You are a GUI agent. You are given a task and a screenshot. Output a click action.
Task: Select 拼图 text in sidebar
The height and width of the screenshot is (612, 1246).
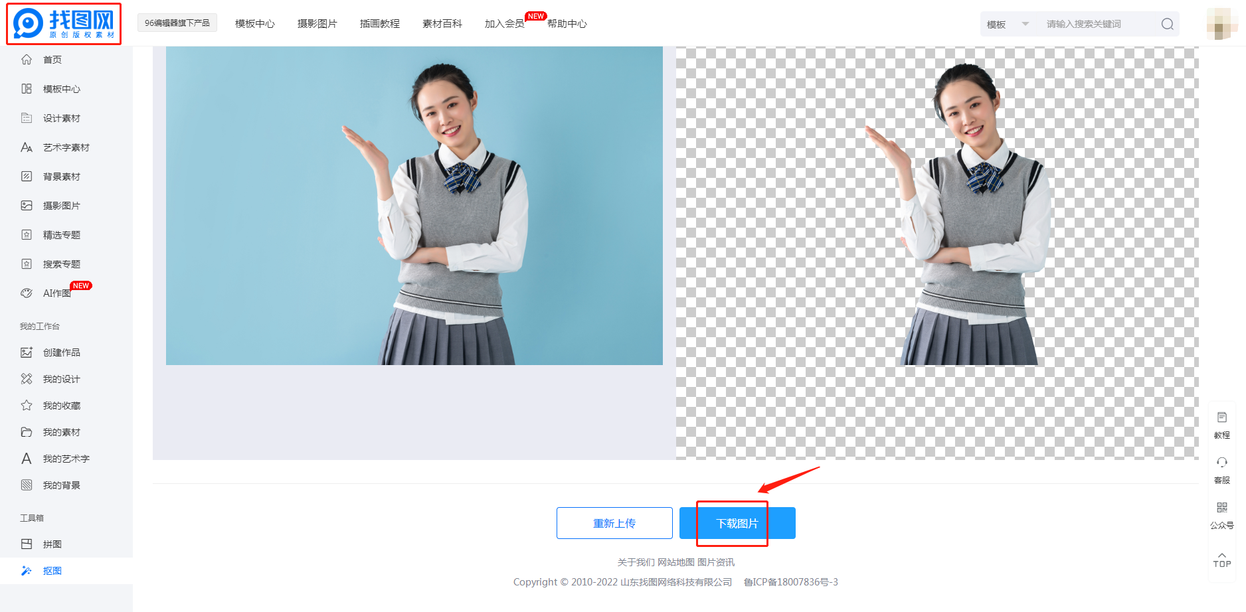52,544
